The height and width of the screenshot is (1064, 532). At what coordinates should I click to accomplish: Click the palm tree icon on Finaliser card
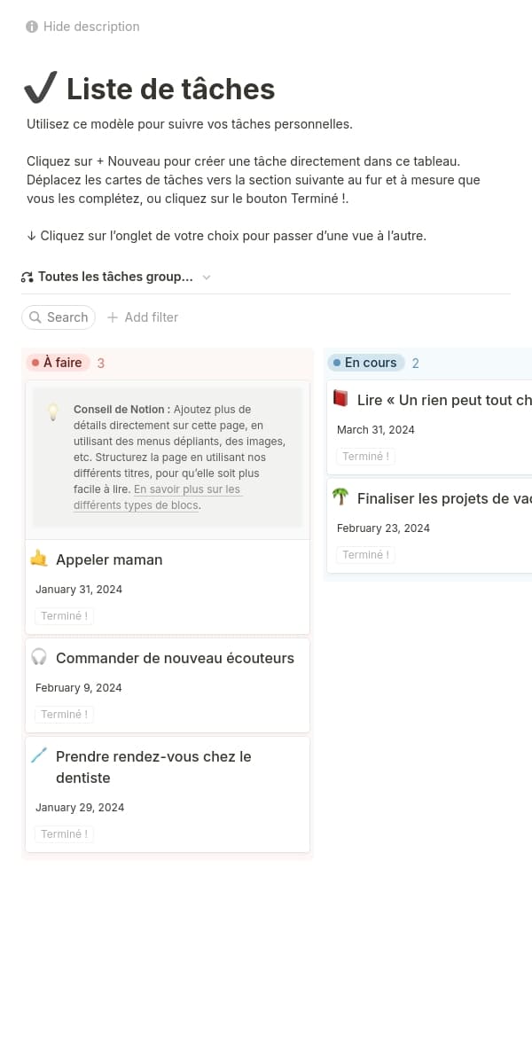[340, 497]
